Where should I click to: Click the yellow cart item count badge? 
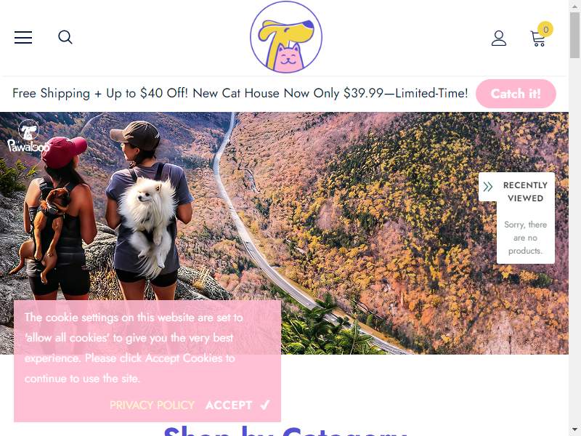545,29
